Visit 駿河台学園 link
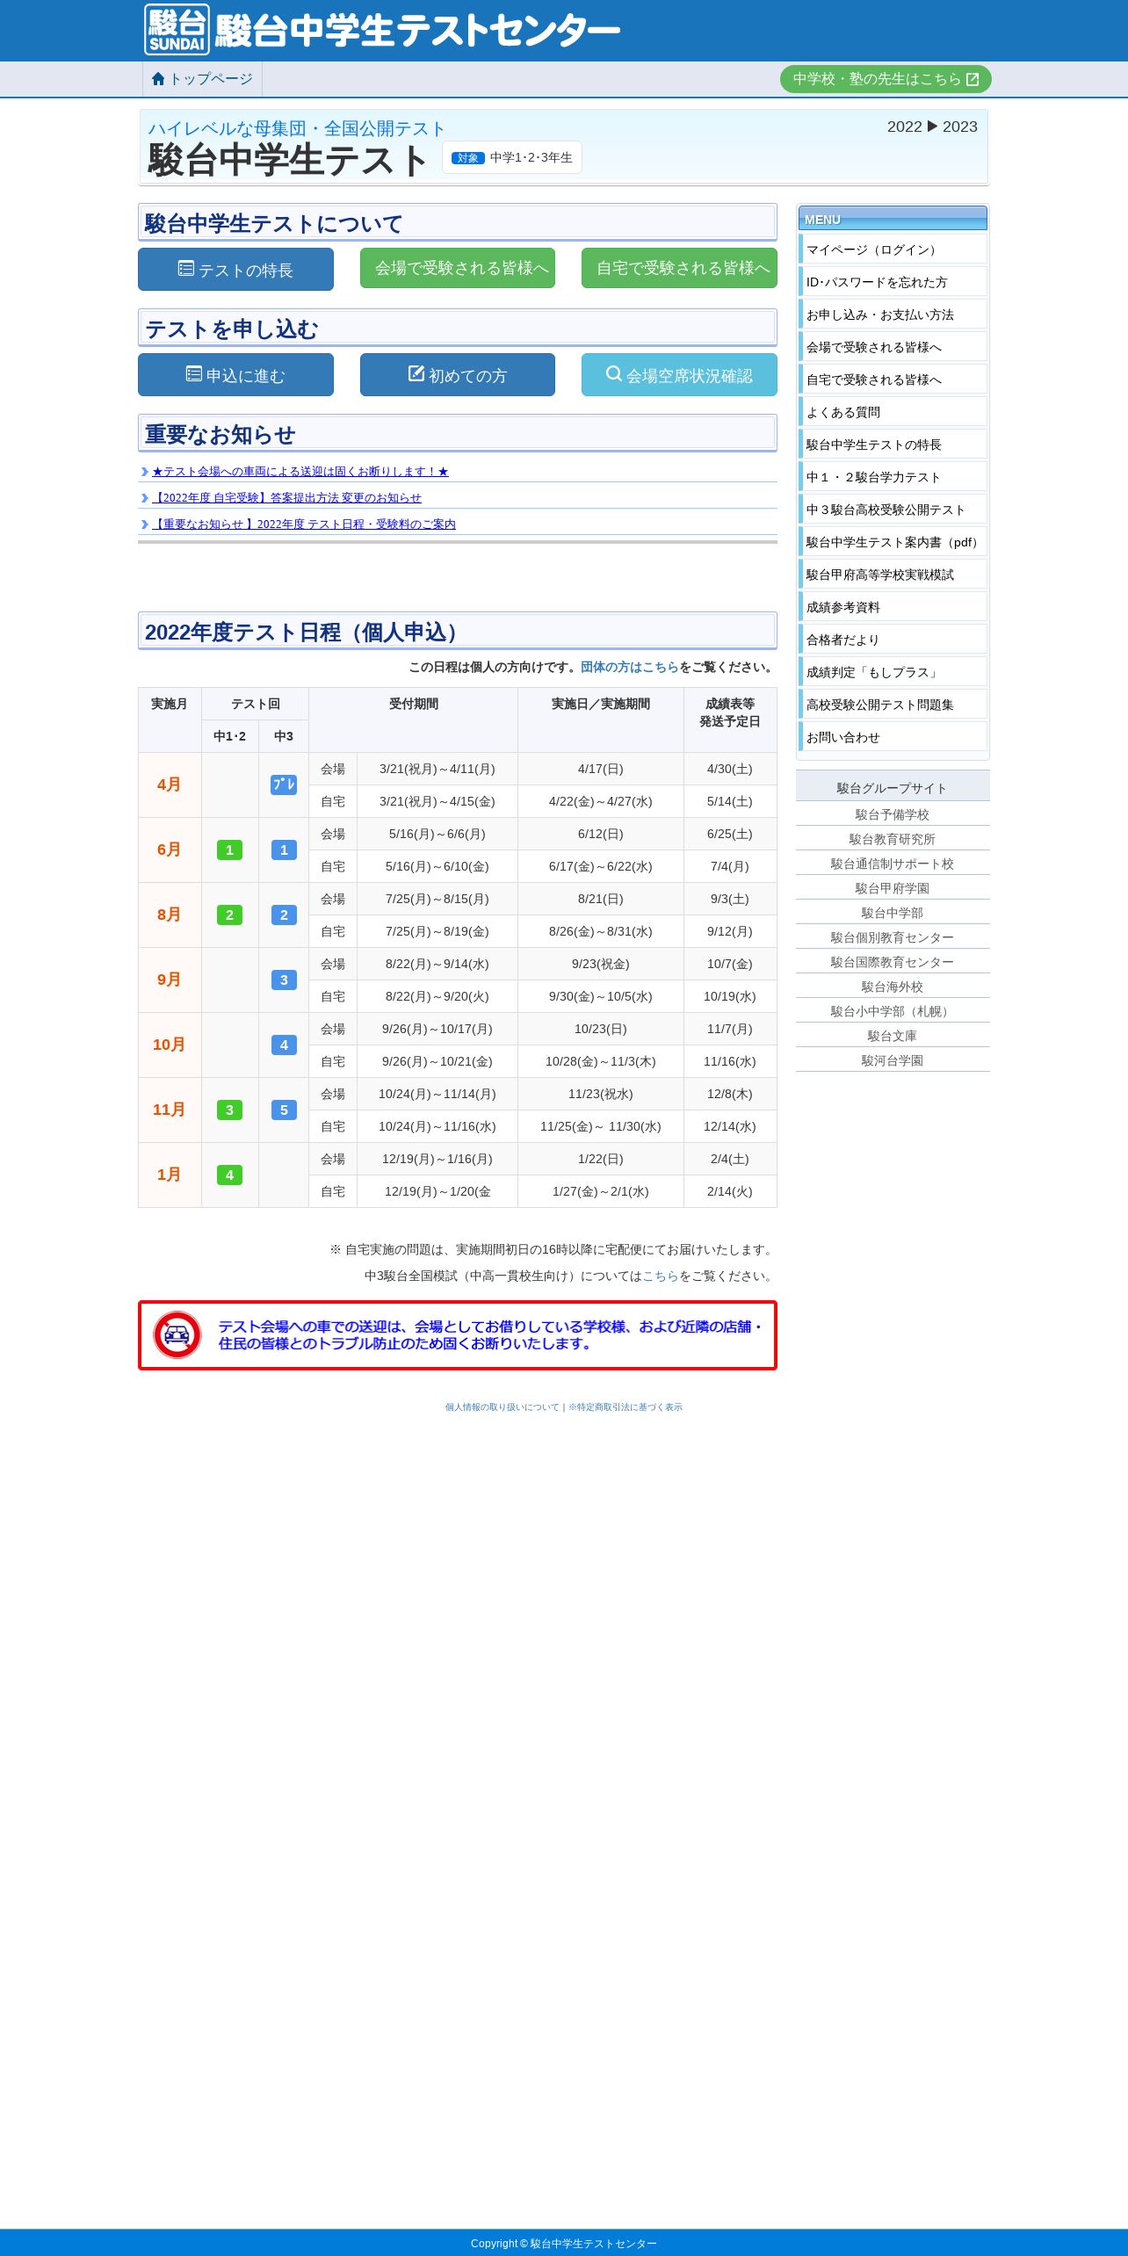1128x2256 pixels. point(893,1060)
